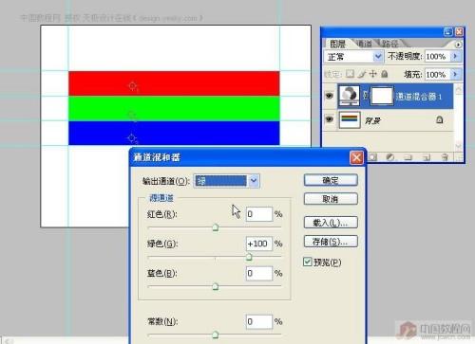Click the new group folder icon
Image resolution: width=475 pixels, height=344 pixels.
pos(408,157)
